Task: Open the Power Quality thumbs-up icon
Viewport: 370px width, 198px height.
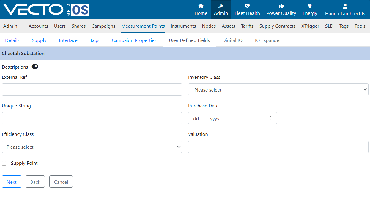Action: point(281,6)
